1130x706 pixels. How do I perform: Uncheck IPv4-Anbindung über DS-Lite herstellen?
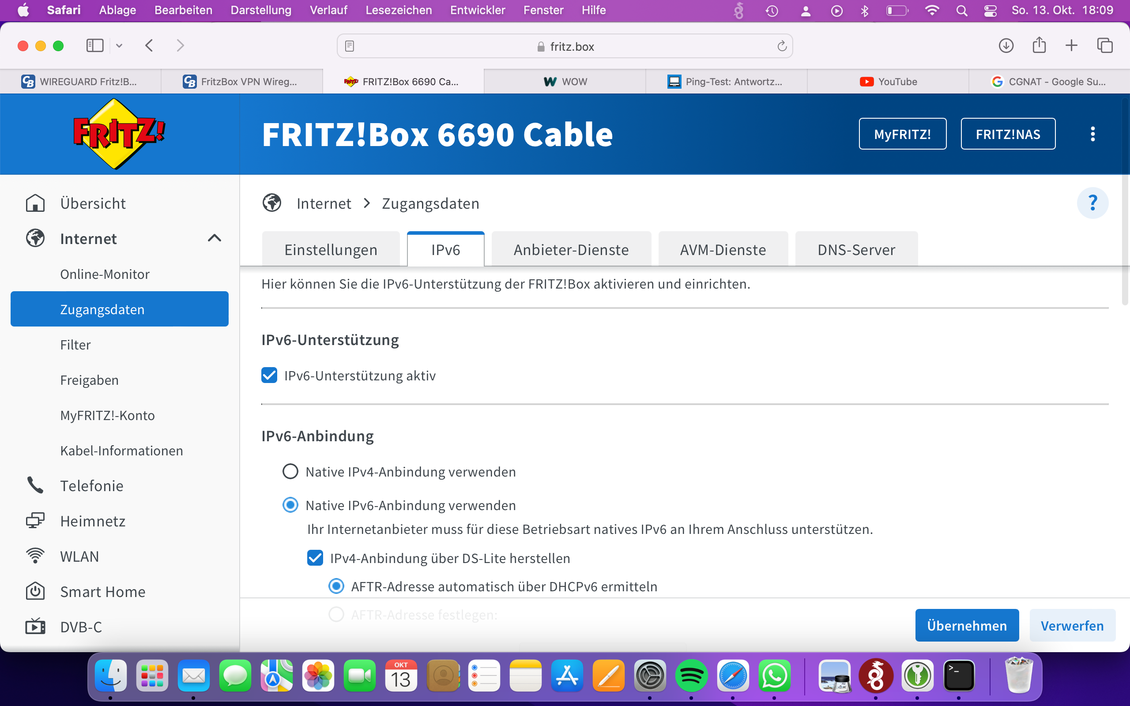pyautogui.click(x=315, y=558)
